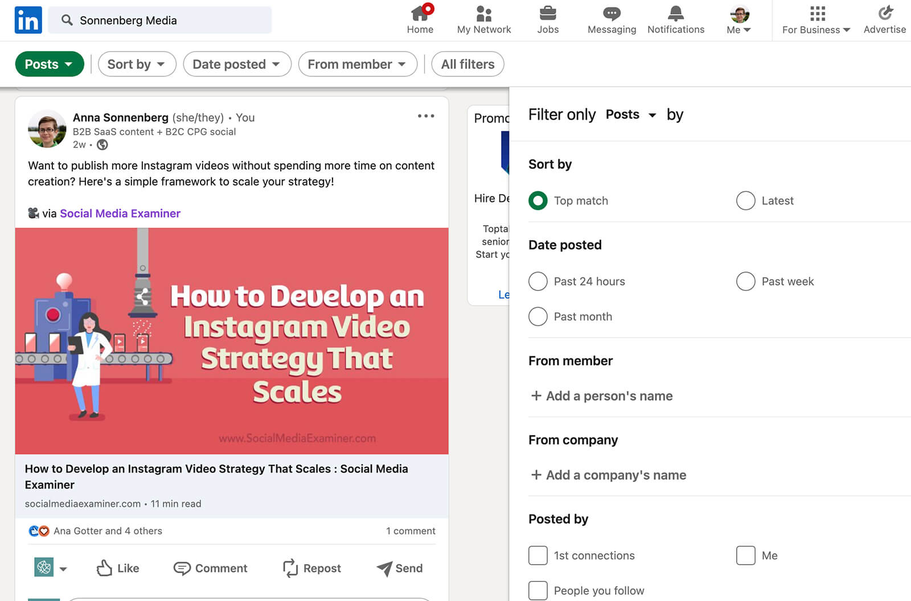Click the Instagram Video Strategy article image
The image size is (911, 601).
click(x=232, y=341)
